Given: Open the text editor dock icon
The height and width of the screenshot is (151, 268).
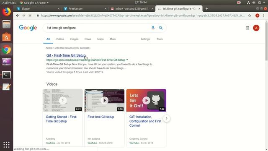Looking at the screenshot, I should [x=7, y=87].
